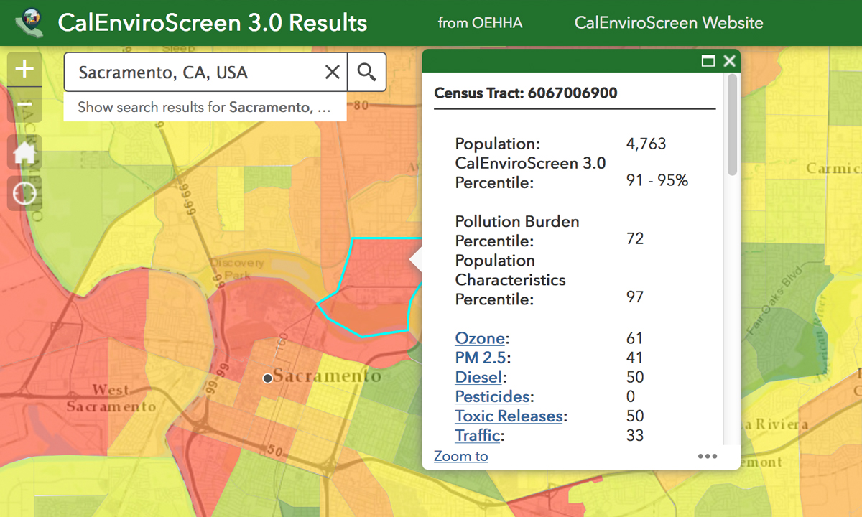Screen dimensions: 862x517
Task: Click the from OEHHA header item
Action: click(480, 23)
